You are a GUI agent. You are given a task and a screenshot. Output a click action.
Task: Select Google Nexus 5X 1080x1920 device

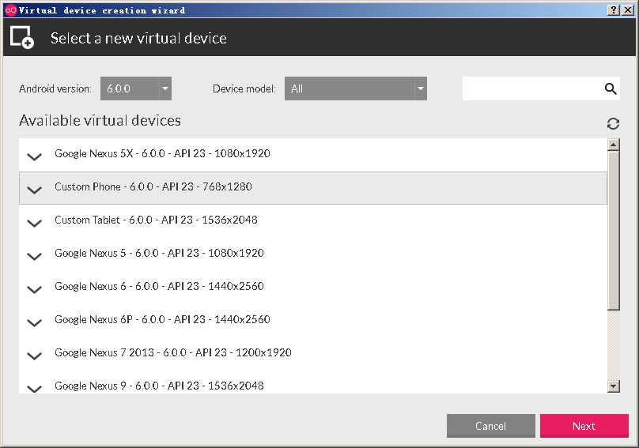313,155
